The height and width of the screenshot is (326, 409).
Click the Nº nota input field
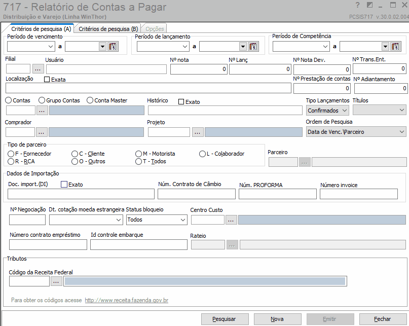point(199,69)
